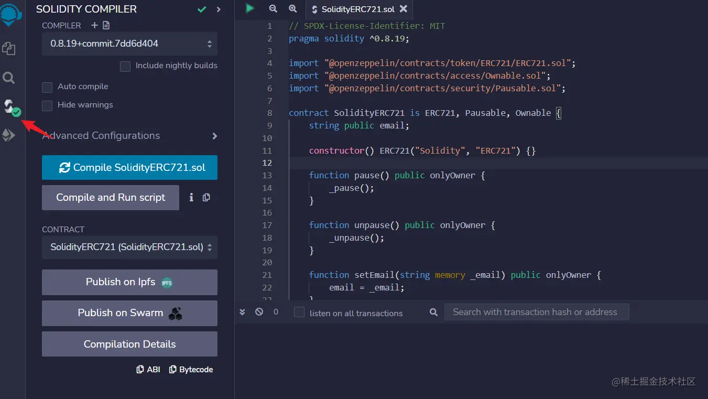The image size is (708, 399).
Task: Open the Search in files sidebar icon
Action: (9, 78)
